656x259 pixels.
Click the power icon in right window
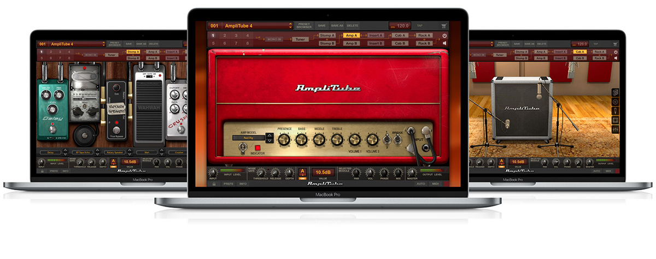pos(616,52)
